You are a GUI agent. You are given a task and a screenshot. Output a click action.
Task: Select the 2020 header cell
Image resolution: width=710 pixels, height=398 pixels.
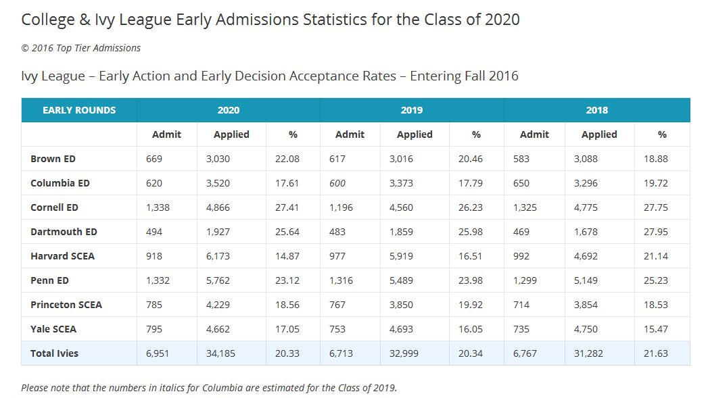[x=229, y=110]
